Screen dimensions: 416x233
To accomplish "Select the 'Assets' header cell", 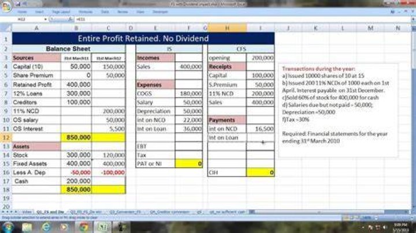I will [36, 146].
